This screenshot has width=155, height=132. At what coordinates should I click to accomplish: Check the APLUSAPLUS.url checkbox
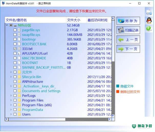coord(15,53)
